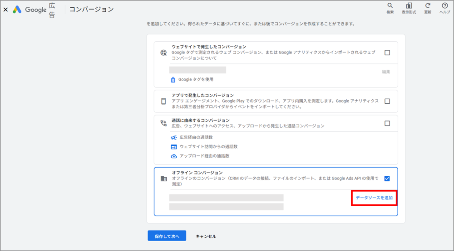
Task: Click the website conversion cursor icon
Action: tap(163, 53)
